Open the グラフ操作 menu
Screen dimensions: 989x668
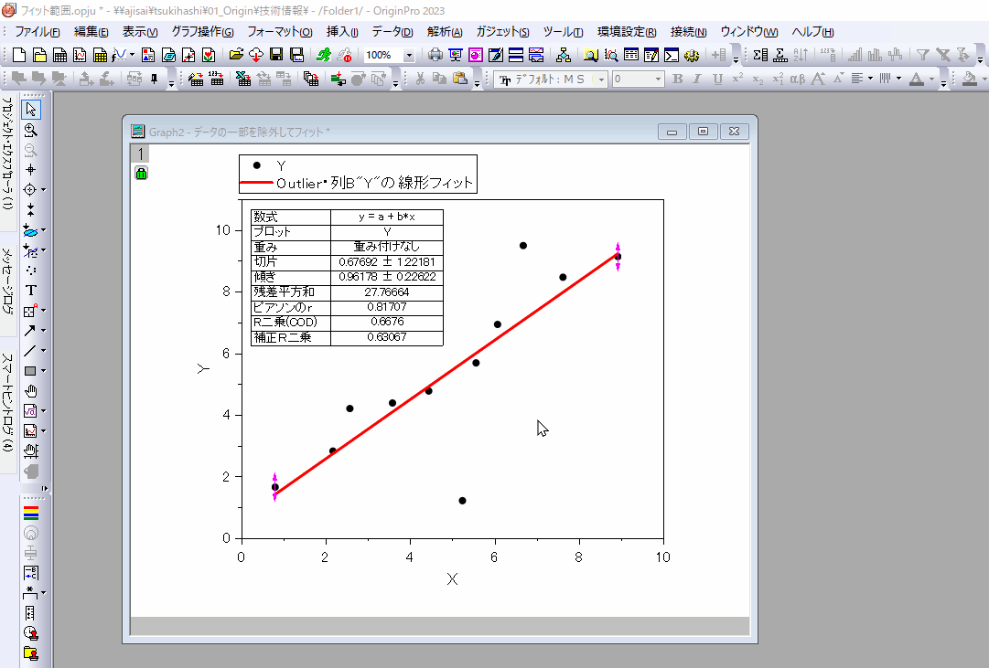(x=202, y=32)
